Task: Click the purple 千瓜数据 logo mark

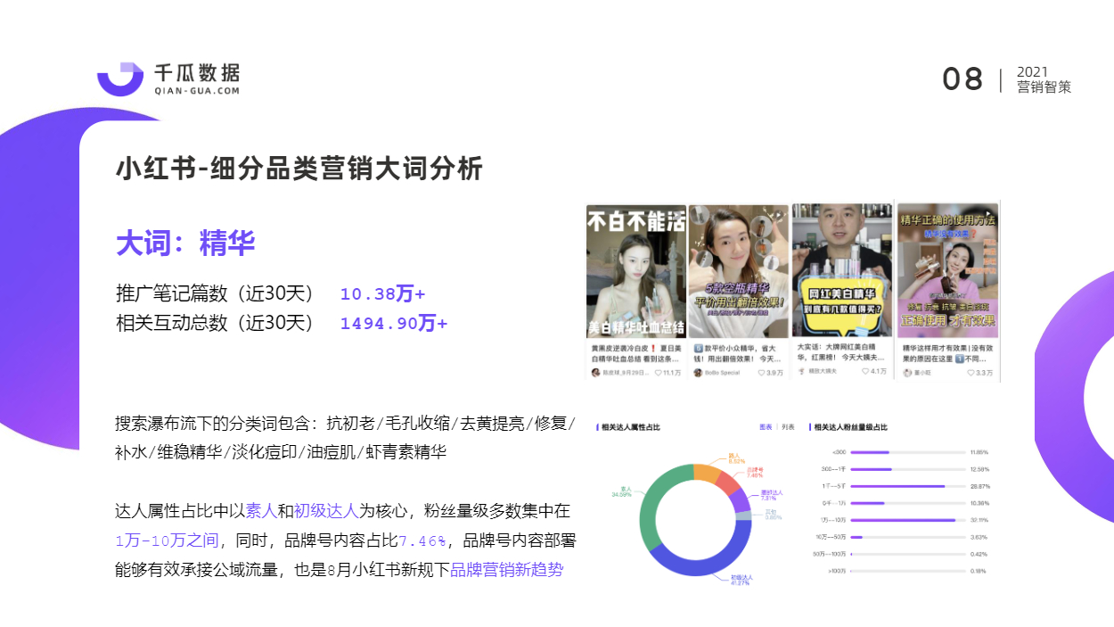Action: click(120, 78)
